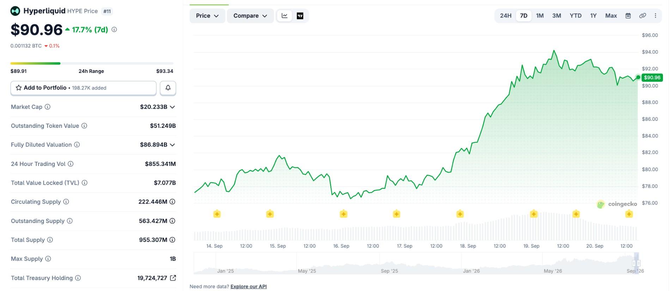Click the news marker icon above 16. Sep

coord(343,214)
